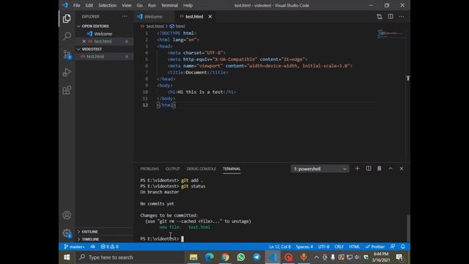This screenshot has width=469, height=264.
Task: Click the editor minimap
Action: click(x=391, y=34)
